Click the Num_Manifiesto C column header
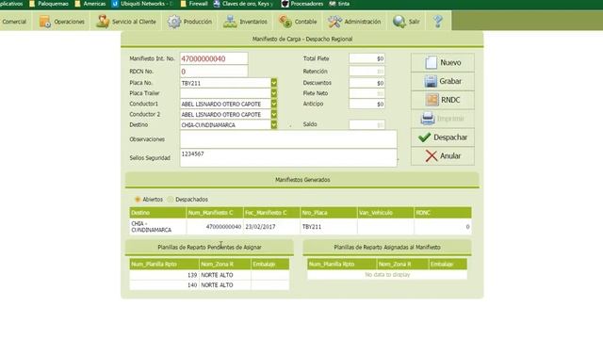 pos(215,213)
